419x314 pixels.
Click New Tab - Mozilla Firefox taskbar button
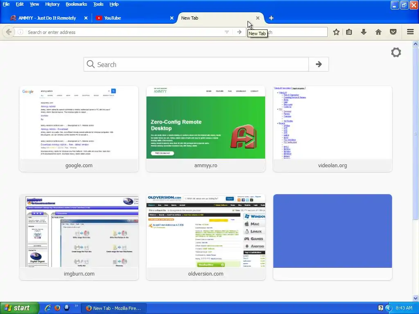(114, 308)
